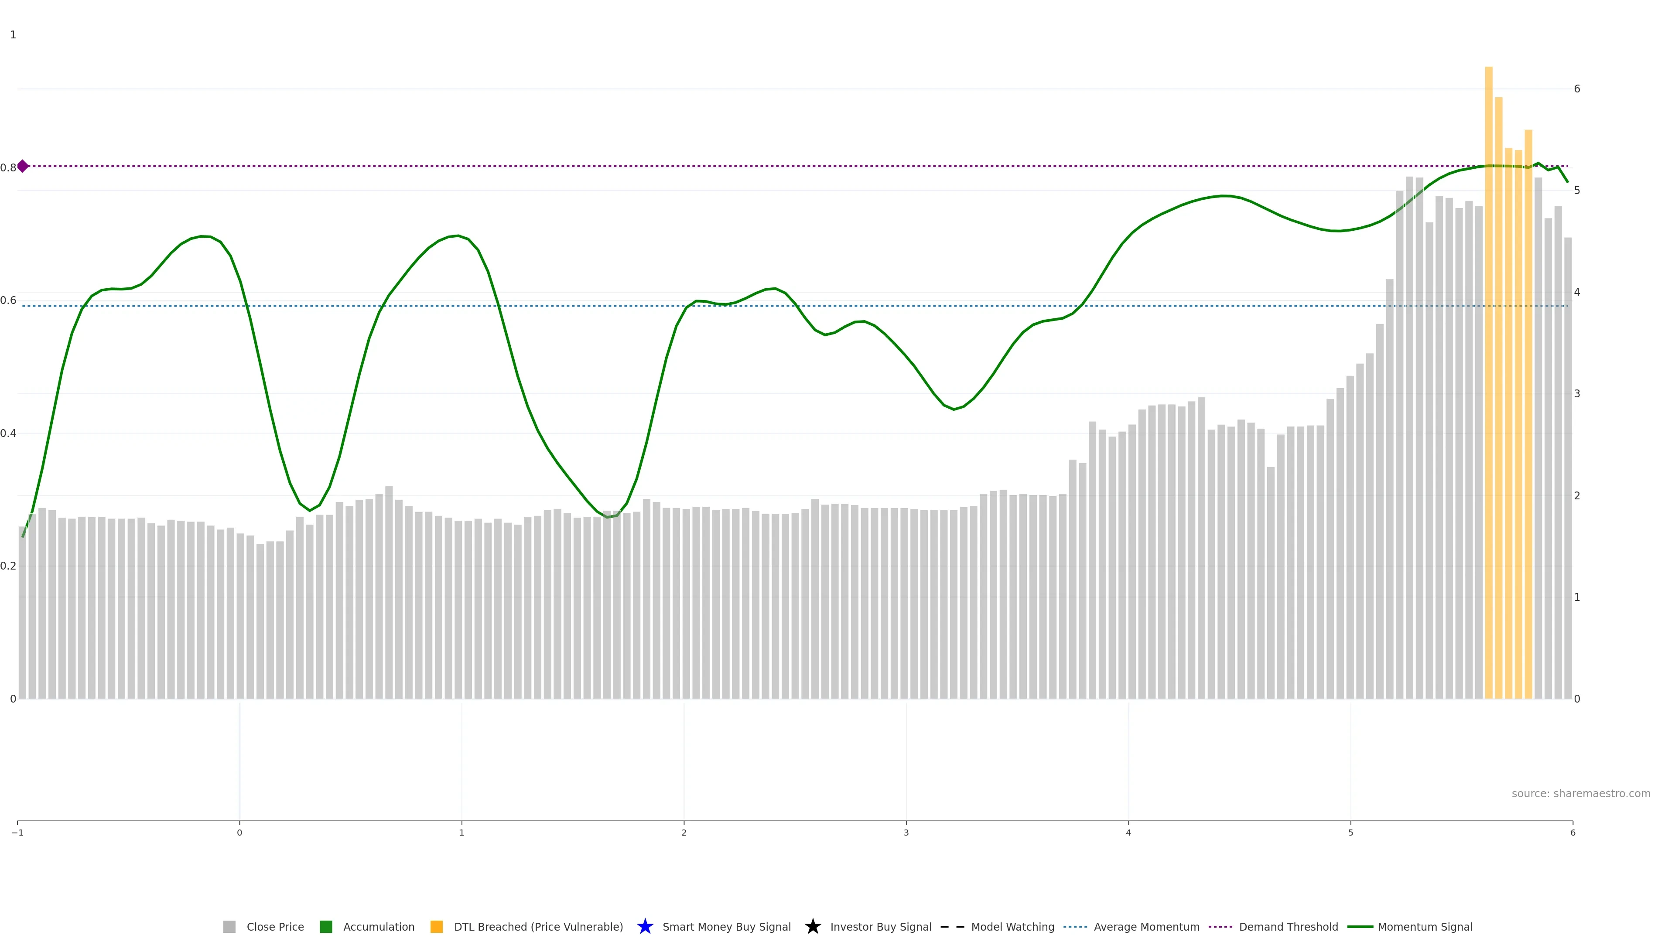Click the dashed Model Watching legend line
The width and height of the screenshot is (1675, 942).
click(952, 926)
